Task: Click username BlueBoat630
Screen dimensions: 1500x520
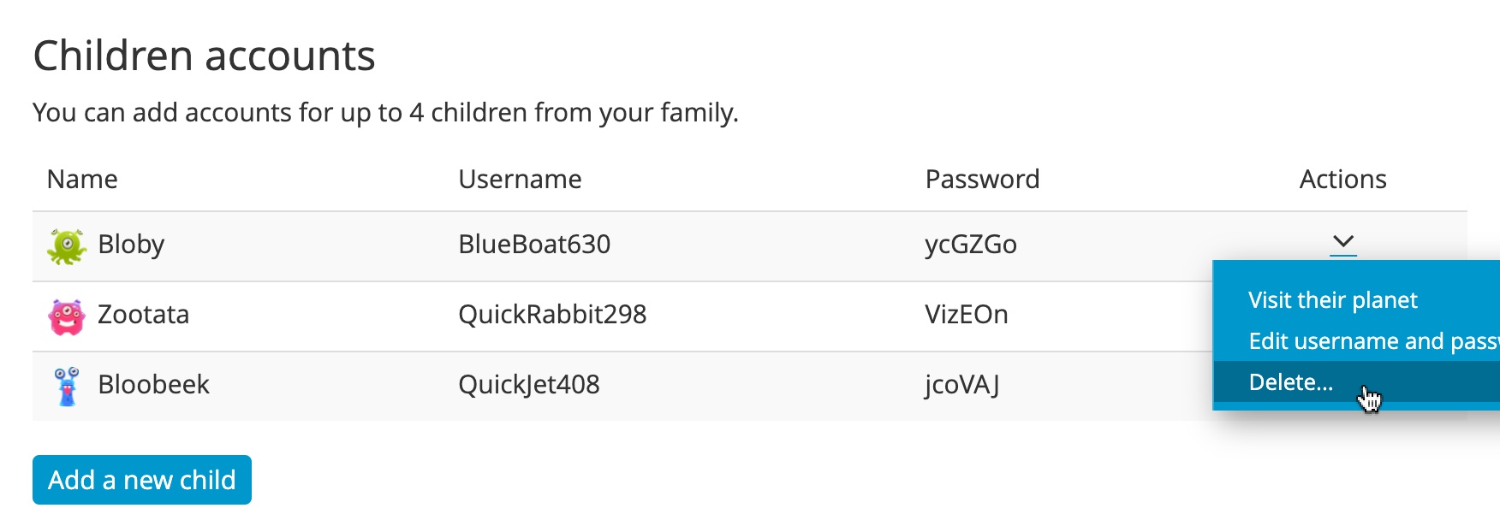Action: [x=534, y=245]
